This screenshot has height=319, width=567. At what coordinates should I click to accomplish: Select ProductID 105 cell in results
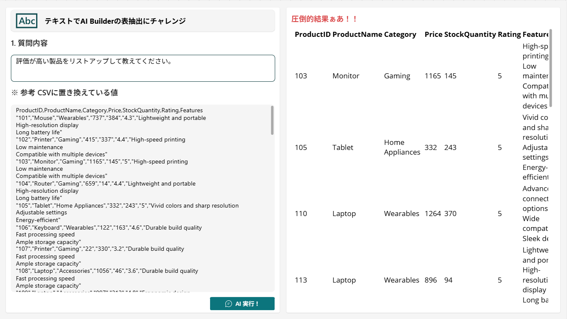tap(301, 147)
